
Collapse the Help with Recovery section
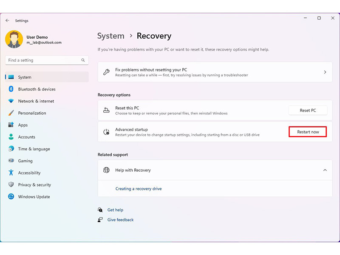click(325, 170)
